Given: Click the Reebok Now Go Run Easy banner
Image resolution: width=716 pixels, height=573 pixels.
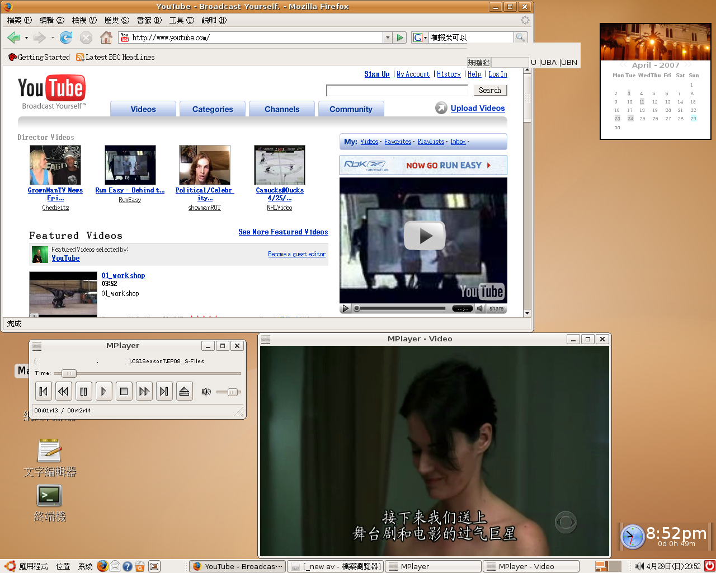Looking at the screenshot, I should click(x=423, y=165).
